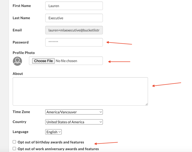Screen dimensions: 192x152
Task: Click the 'Country' text label
Action: 19,122
